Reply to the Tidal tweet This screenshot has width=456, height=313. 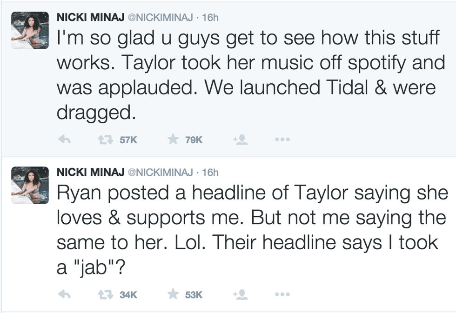66,140
